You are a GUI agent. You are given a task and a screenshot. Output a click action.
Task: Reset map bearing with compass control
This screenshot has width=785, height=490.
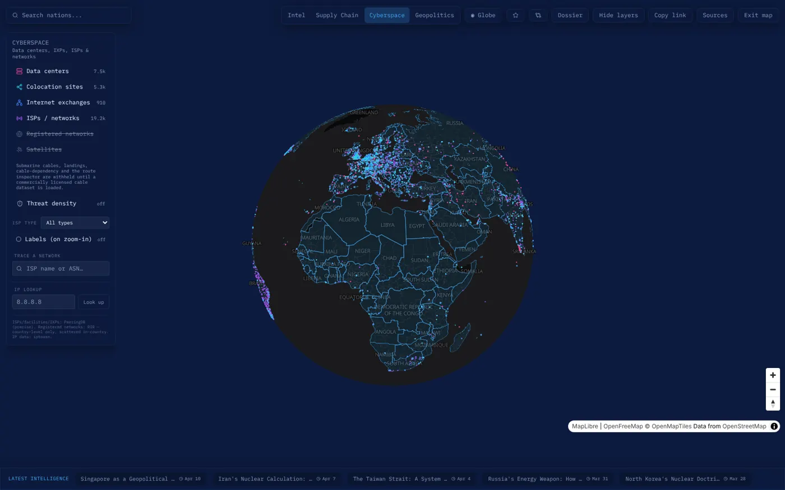click(773, 403)
